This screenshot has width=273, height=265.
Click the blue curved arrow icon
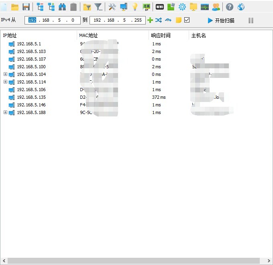[x=168, y=20]
